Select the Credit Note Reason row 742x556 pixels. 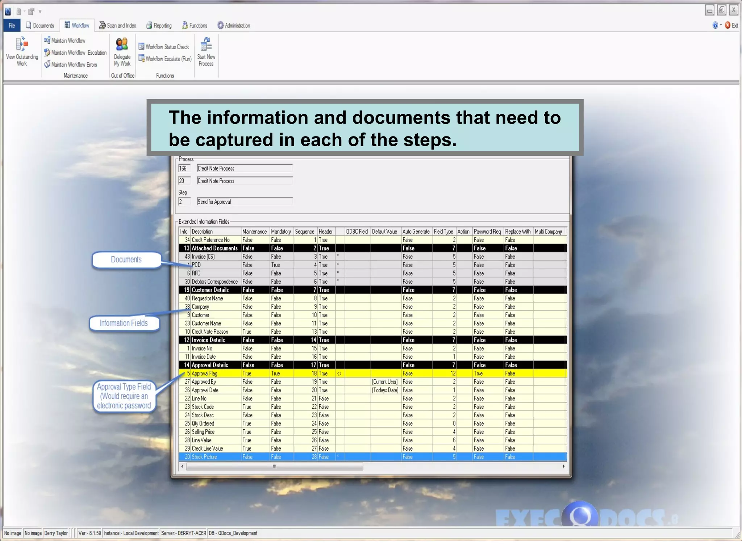[372, 331]
